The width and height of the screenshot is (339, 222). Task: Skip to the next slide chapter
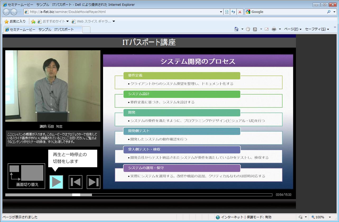coord(94,182)
